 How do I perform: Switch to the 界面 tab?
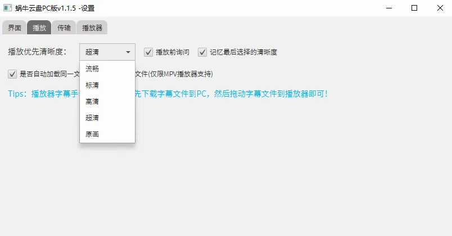click(x=15, y=28)
